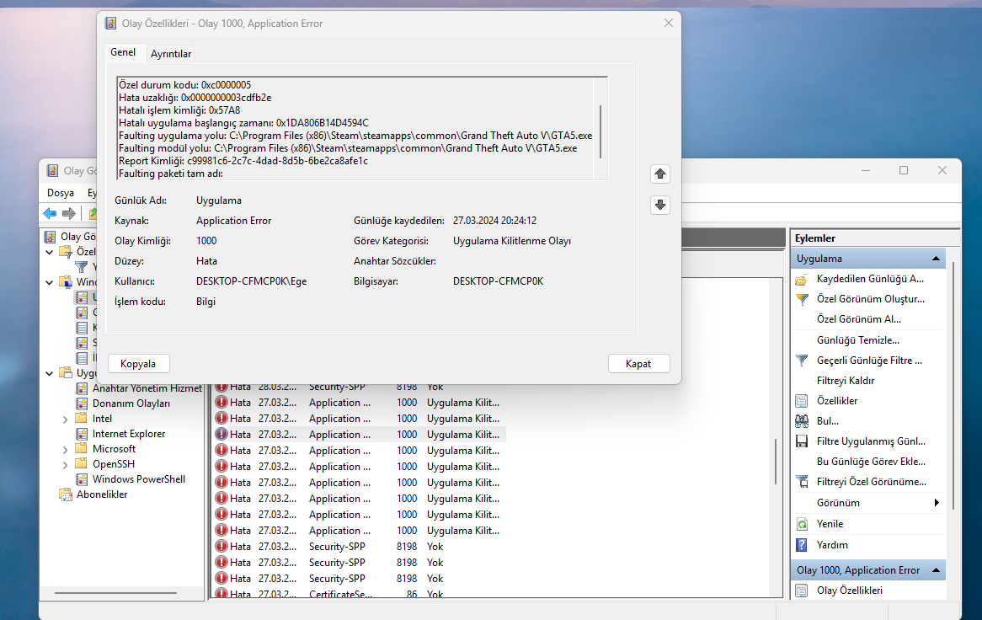
Task: Click the Windows PowerShell log icon
Action: 82,479
